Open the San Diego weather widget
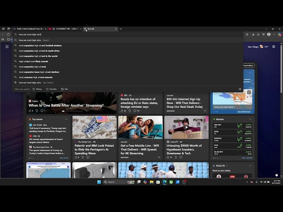The image size is (283, 212). tap(258, 47)
